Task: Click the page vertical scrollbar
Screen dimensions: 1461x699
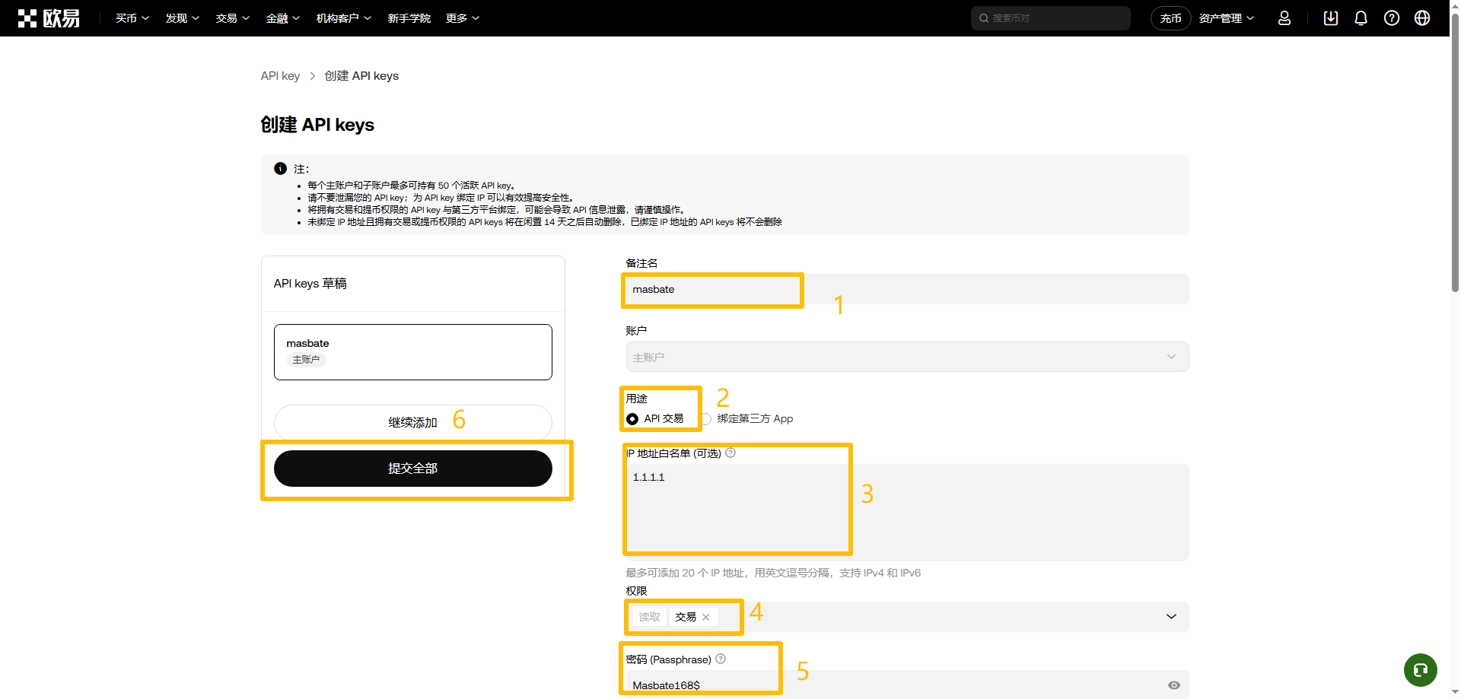Action: 1455,152
